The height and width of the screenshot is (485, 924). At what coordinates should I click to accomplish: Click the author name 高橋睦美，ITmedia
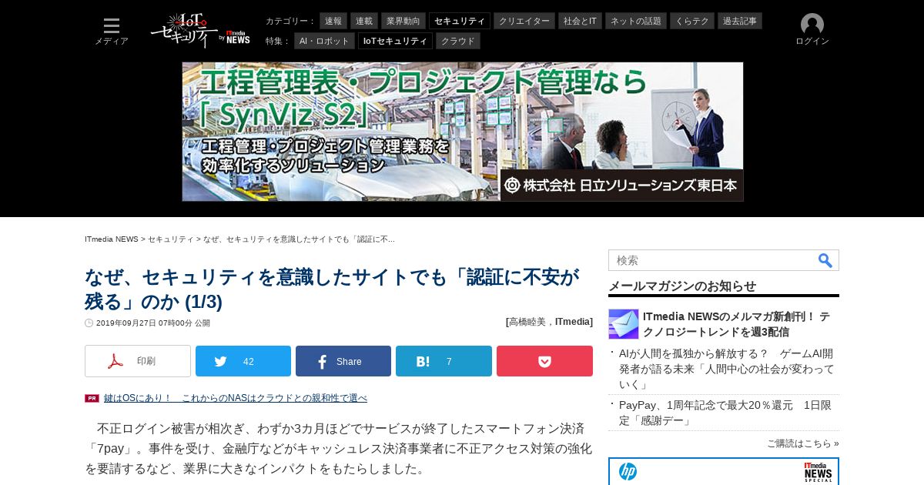[x=549, y=322]
